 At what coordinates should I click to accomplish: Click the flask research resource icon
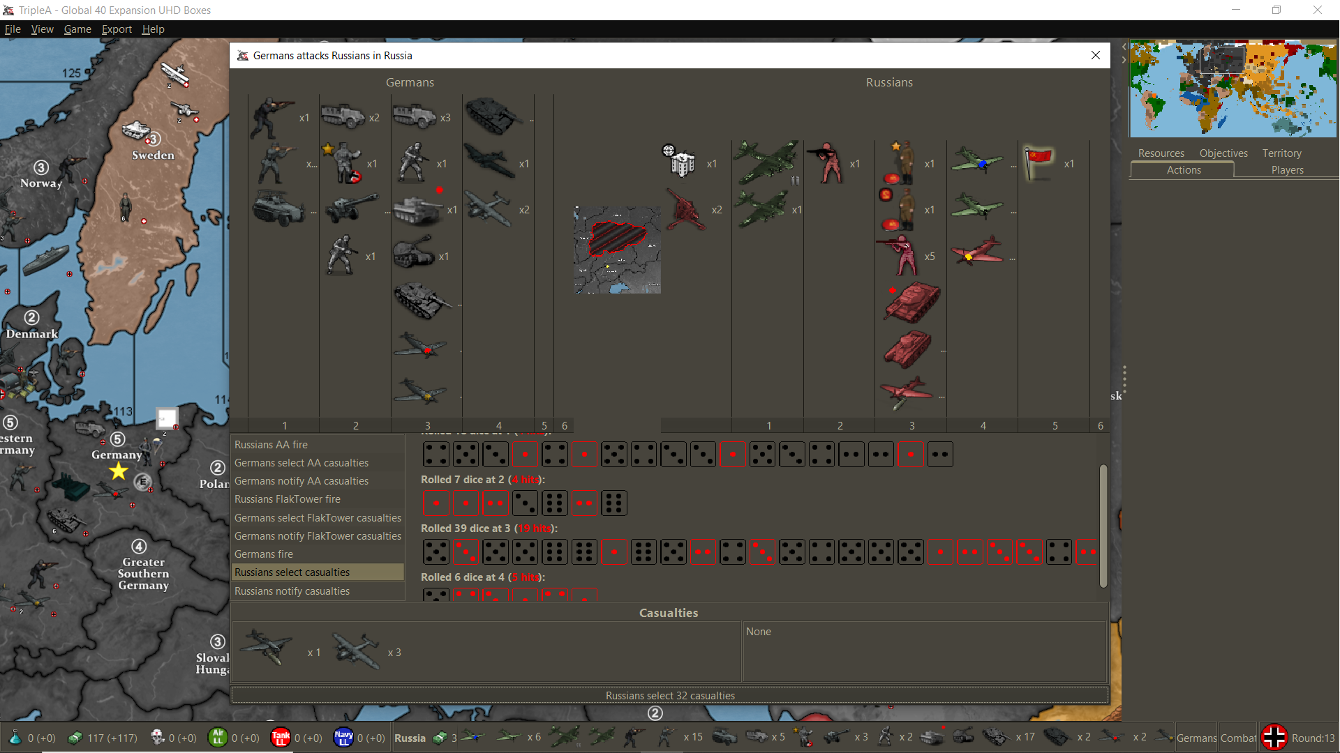click(x=15, y=737)
